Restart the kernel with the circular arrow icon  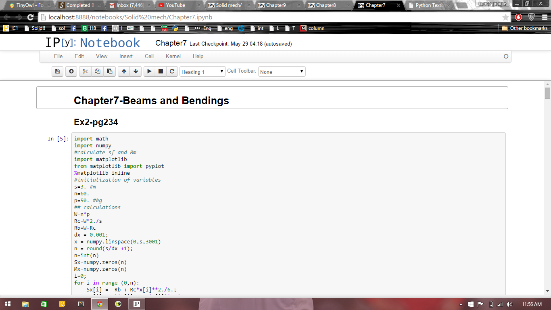pyautogui.click(x=172, y=71)
